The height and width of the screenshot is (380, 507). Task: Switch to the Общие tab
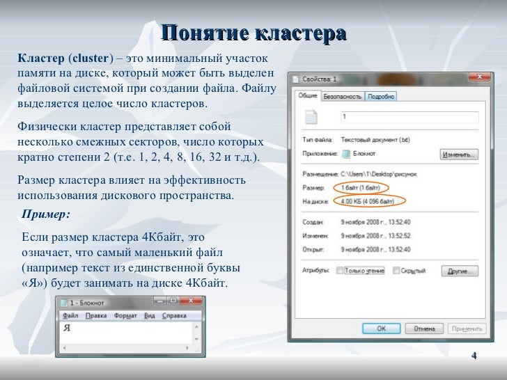[x=308, y=95]
